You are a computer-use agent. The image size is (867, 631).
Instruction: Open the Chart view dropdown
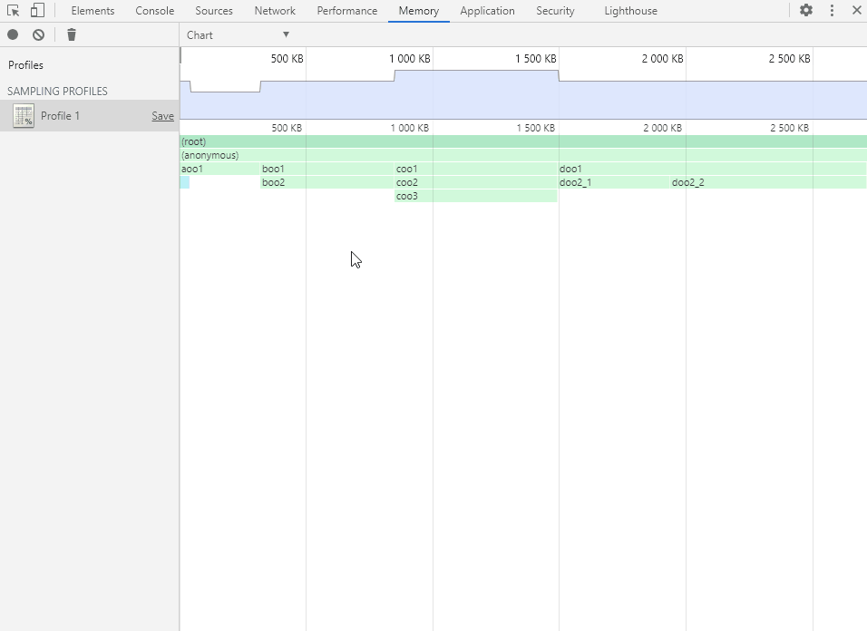click(x=238, y=34)
